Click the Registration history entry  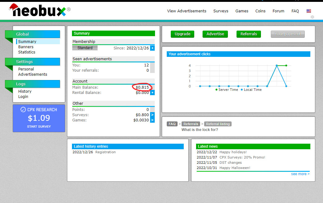point(106,152)
